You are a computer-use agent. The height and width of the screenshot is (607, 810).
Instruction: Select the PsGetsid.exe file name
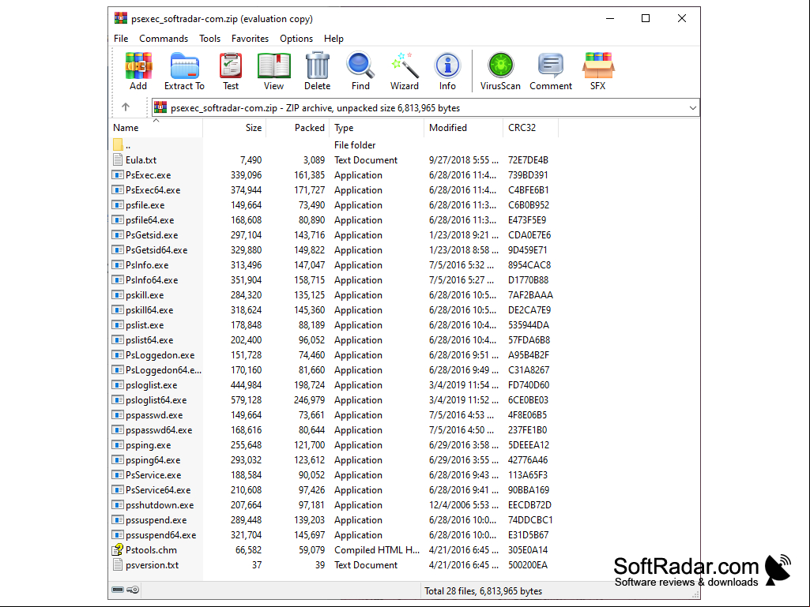pos(152,235)
